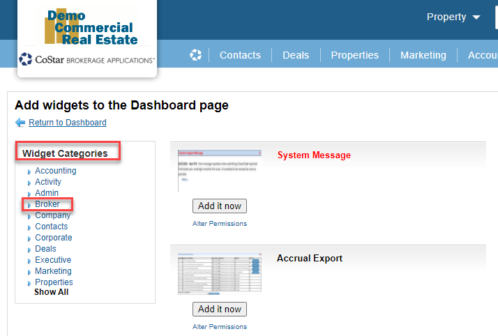Screen dimensions: 498x336
Task: Open the Property dropdown
Action: (453, 17)
